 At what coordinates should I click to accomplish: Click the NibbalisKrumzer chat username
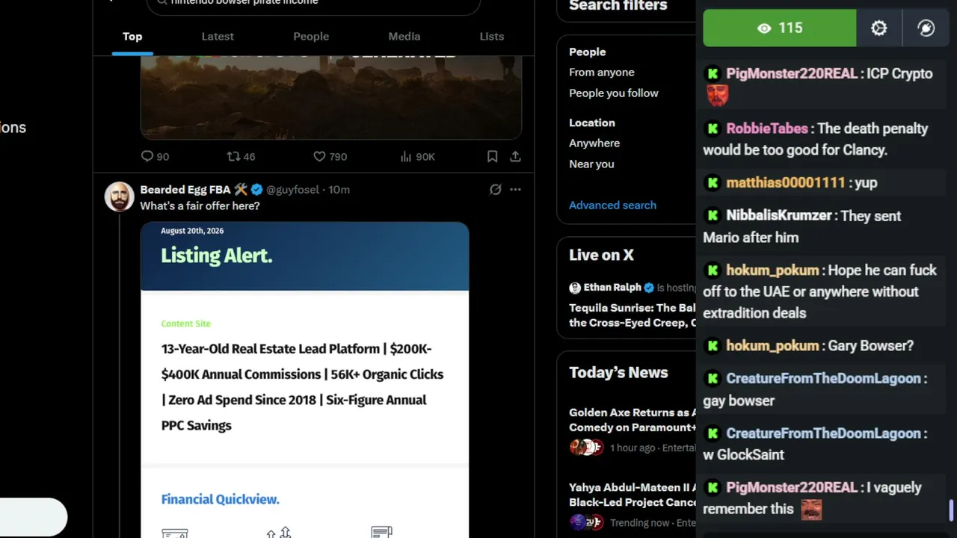779,215
